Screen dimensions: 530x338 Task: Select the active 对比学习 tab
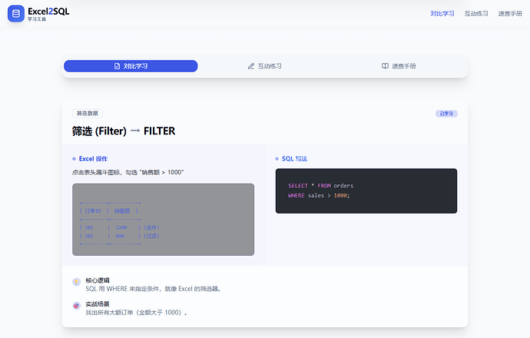point(131,66)
